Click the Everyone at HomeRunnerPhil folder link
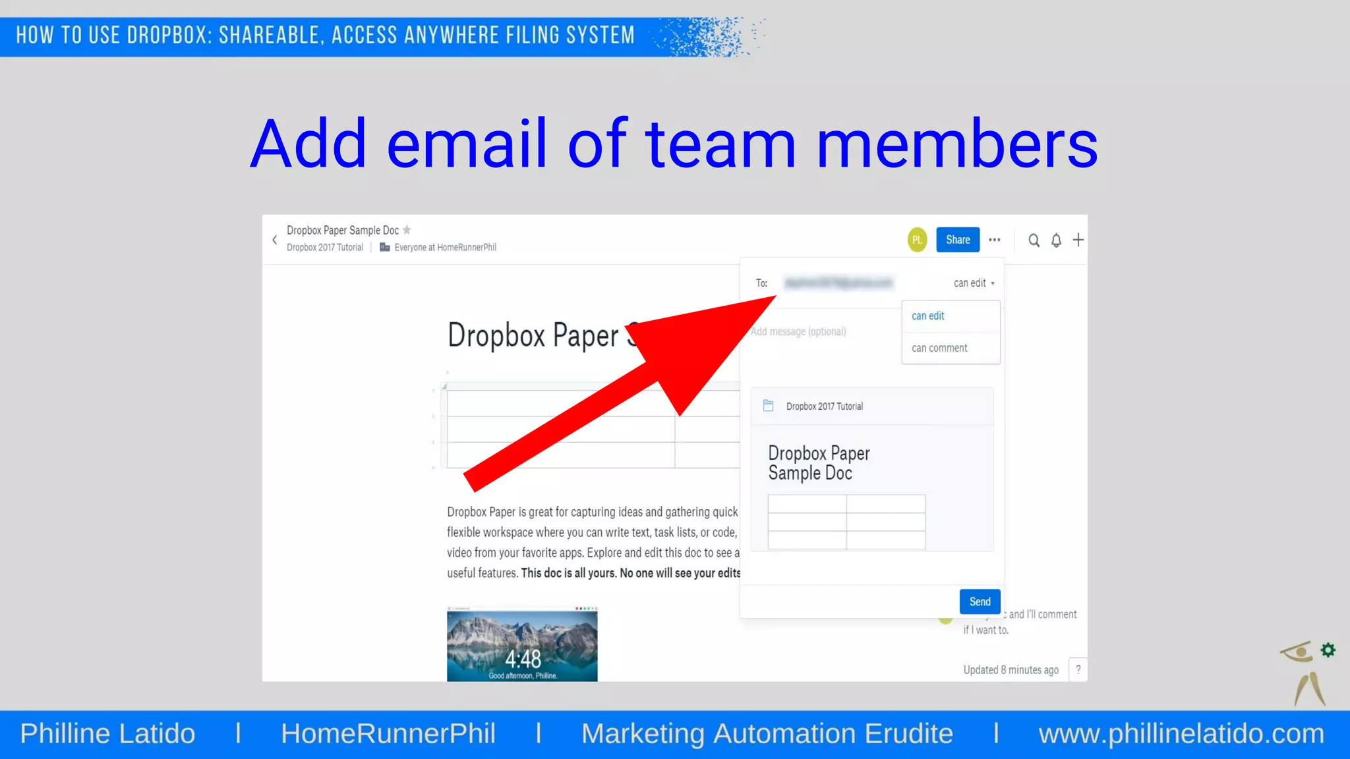 pyautogui.click(x=445, y=248)
